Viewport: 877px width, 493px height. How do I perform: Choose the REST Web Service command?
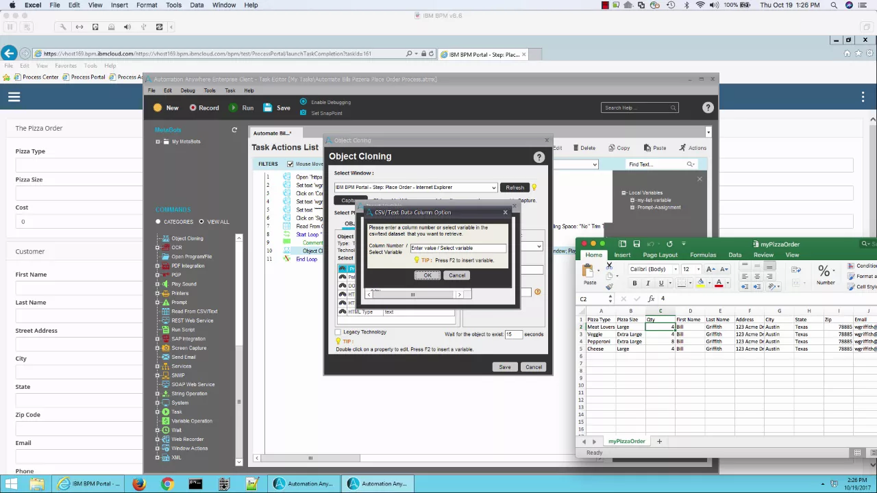tap(192, 320)
